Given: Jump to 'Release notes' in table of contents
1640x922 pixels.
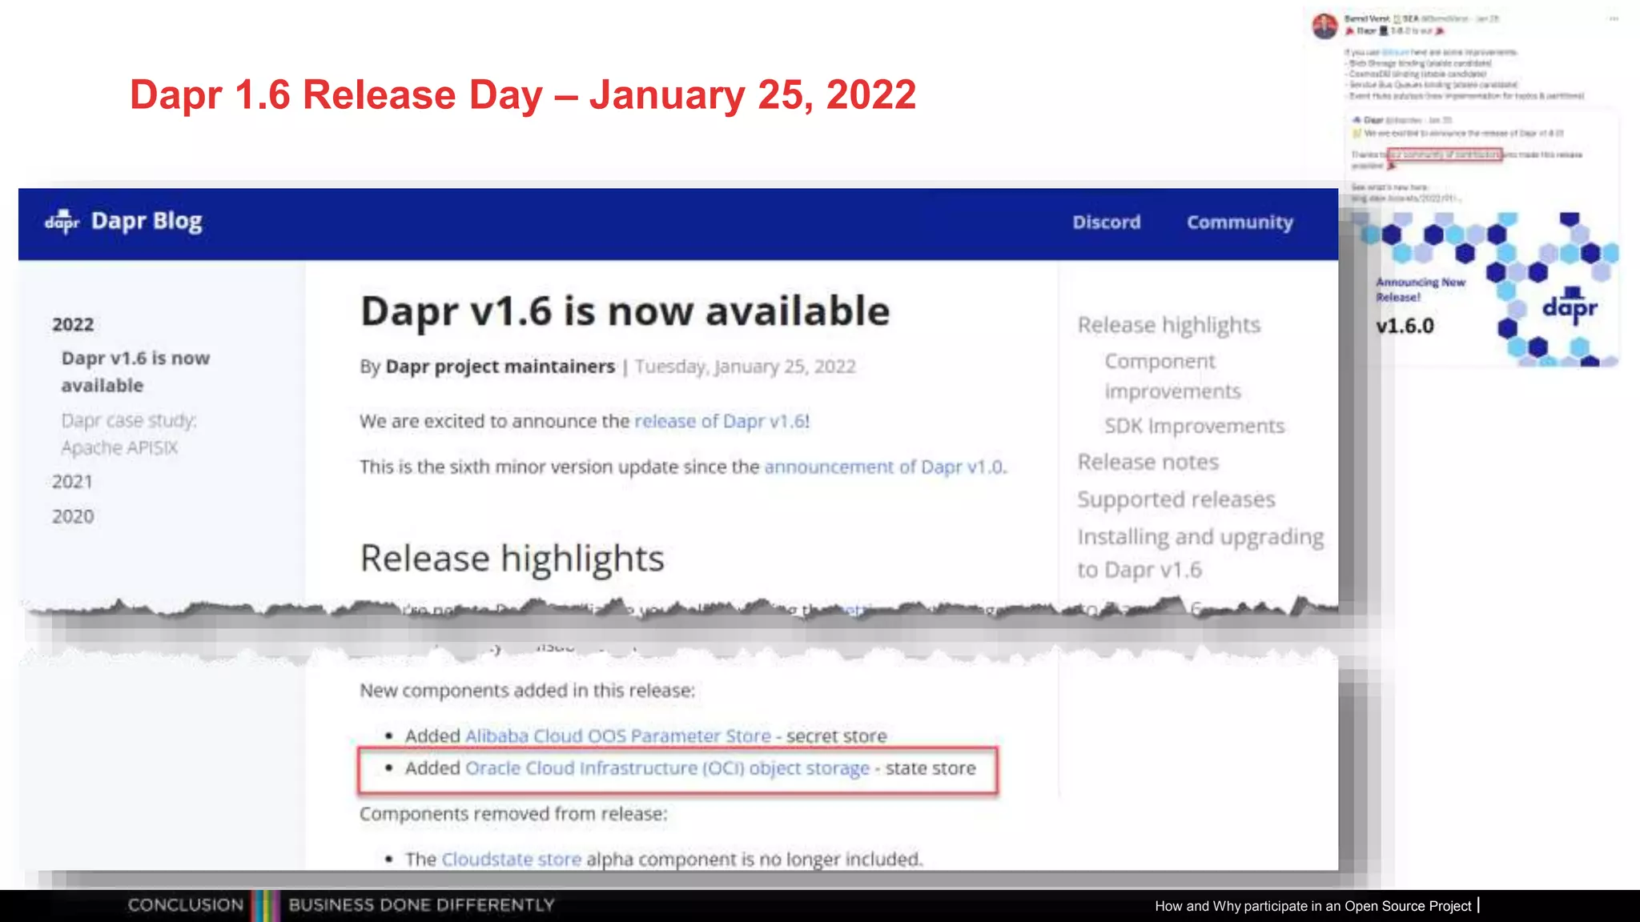Looking at the screenshot, I should (1148, 462).
